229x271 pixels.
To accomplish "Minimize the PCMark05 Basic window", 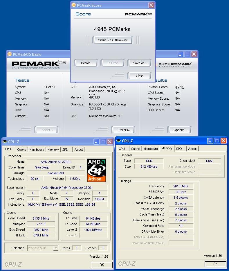I will pos(180,54).
